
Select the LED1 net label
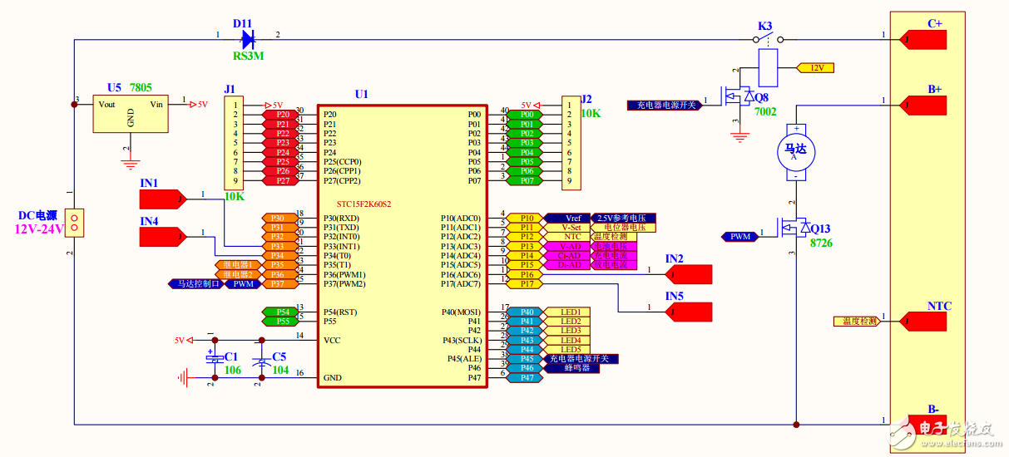tap(570, 312)
